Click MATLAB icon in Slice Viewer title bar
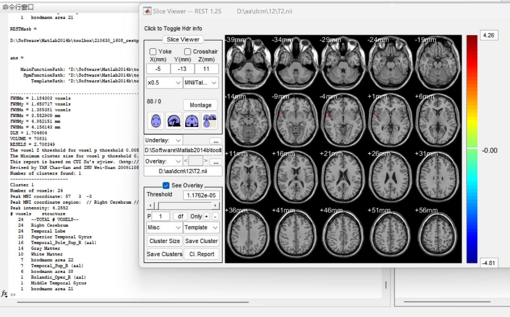The width and height of the screenshot is (510, 317). (147, 11)
